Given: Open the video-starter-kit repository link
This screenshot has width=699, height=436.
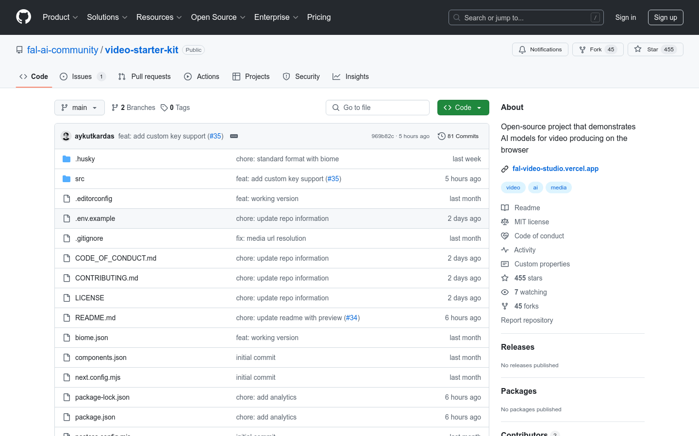Looking at the screenshot, I should pos(142,50).
